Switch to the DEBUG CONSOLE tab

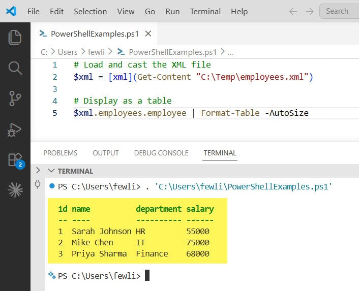coord(161,153)
